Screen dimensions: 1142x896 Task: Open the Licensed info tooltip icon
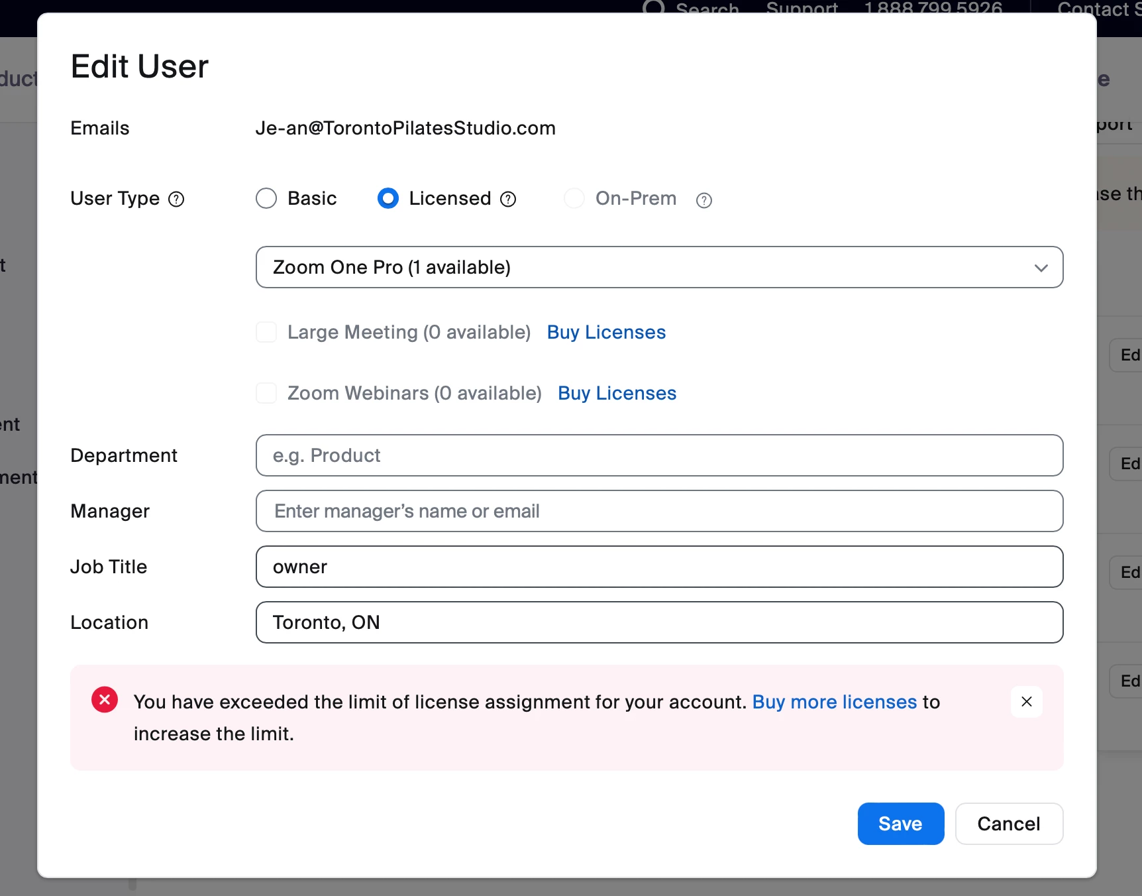click(508, 199)
